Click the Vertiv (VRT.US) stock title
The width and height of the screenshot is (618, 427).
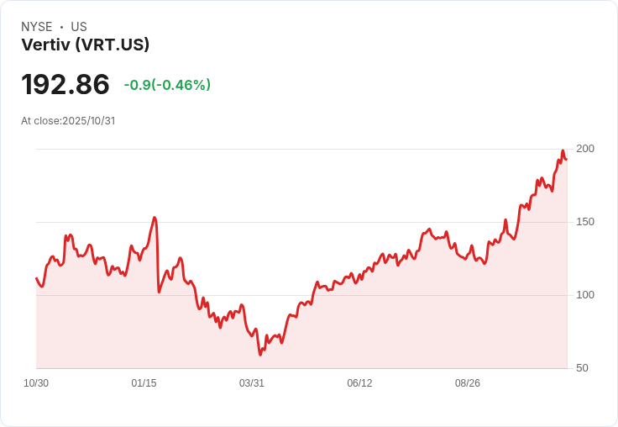click(85, 45)
